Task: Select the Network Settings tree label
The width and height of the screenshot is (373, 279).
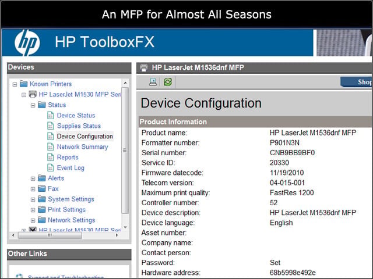Action: pos(71,220)
